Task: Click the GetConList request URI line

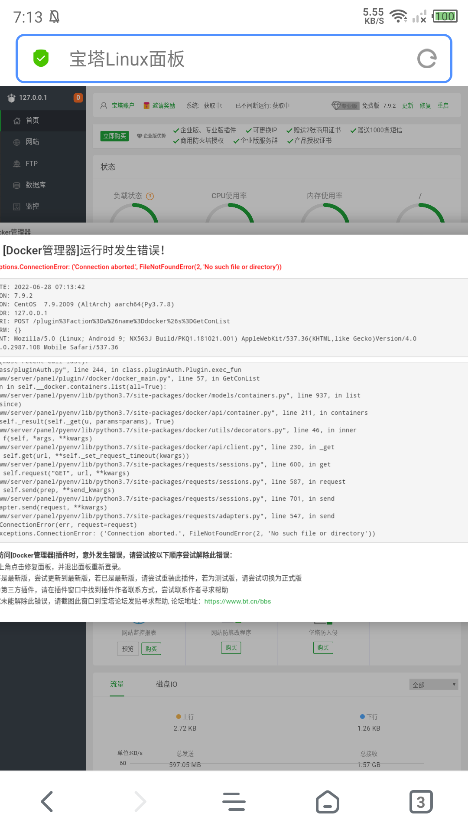Action: pos(115,321)
